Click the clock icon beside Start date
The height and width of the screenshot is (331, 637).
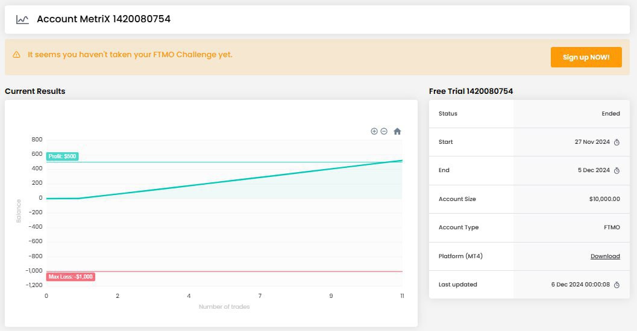coord(617,143)
